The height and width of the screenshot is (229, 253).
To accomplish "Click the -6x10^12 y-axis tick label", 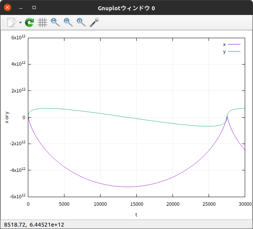I will tap(17, 196).
